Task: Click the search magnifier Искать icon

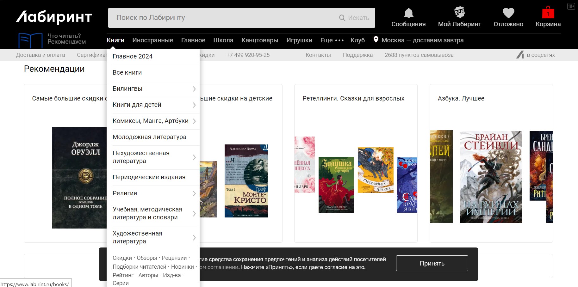Action: point(342,18)
